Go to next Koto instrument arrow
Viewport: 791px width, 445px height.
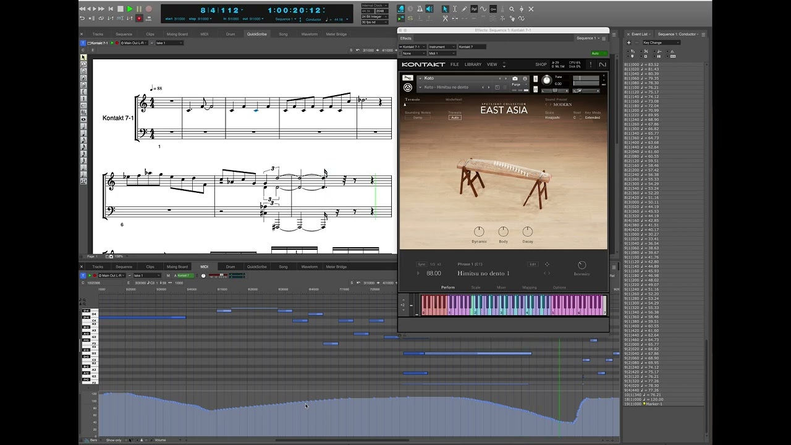(x=507, y=78)
